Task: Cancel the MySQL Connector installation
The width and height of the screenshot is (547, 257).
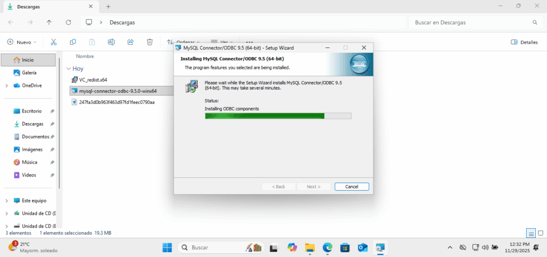Action: pos(351,187)
